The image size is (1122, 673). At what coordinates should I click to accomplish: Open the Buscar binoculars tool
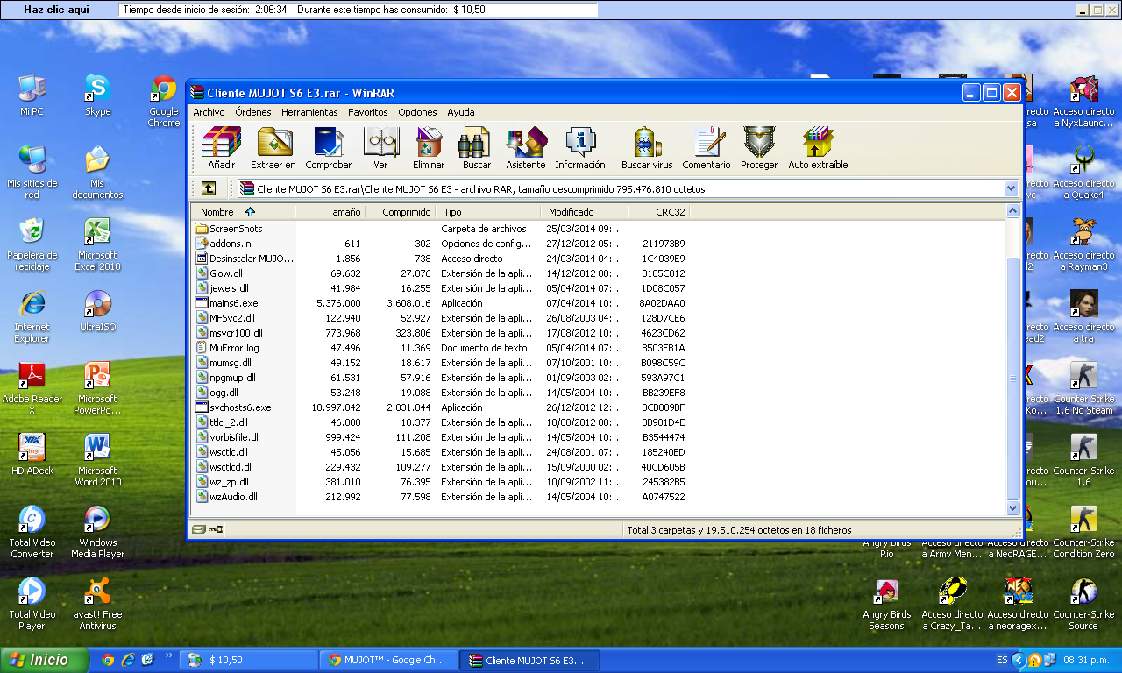(477, 147)
